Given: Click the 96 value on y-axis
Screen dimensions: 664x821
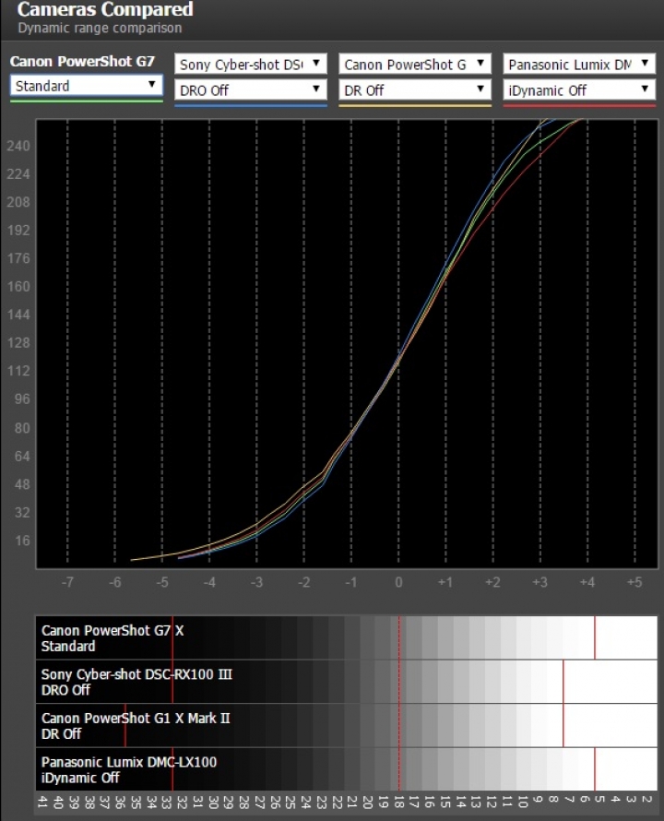Looking at the screenshot, I should 22,399.
